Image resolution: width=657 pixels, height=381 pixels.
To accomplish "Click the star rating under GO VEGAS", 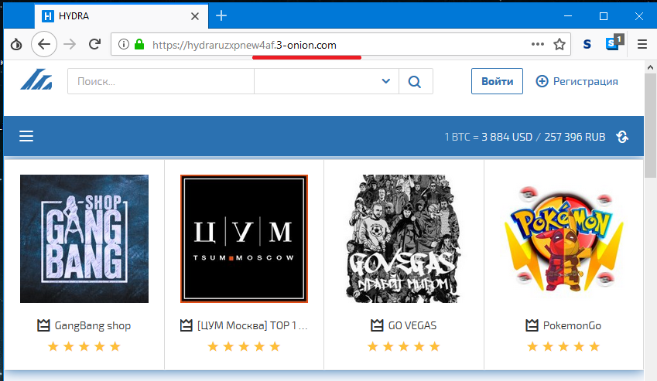I will (x=404, y=346).
